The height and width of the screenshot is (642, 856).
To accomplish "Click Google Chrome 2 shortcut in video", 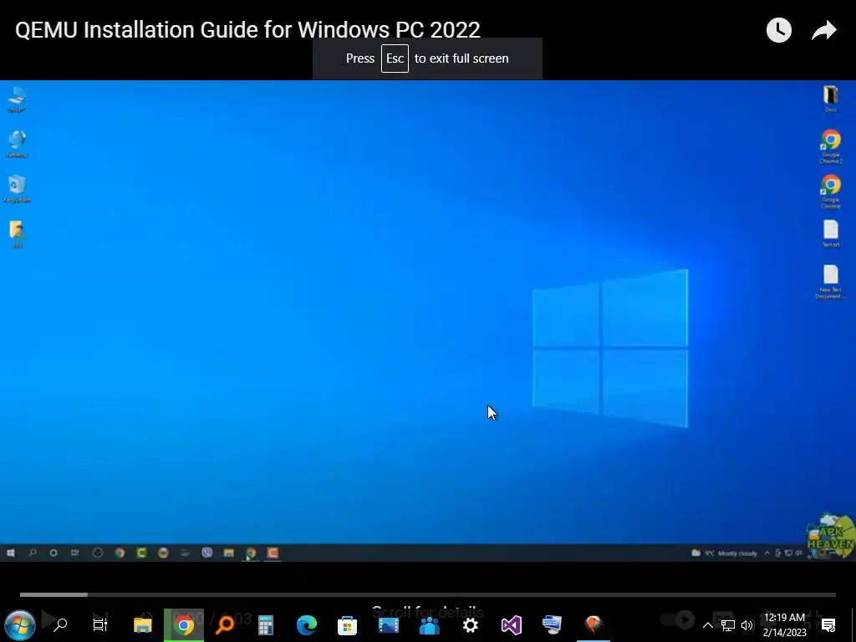I will pyautogui.click(x=830, y=146).
